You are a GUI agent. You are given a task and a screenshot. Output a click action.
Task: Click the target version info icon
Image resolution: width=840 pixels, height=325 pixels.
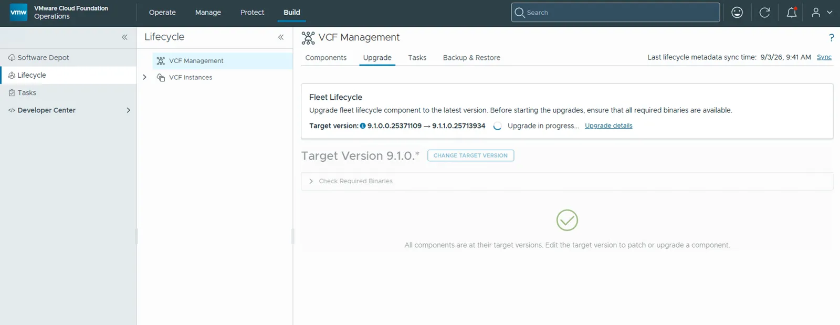pos(363,126)
